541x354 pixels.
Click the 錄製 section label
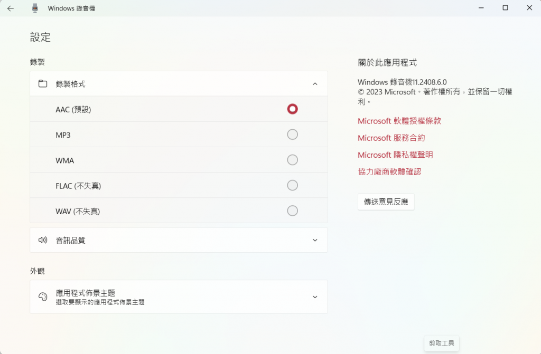38,62
